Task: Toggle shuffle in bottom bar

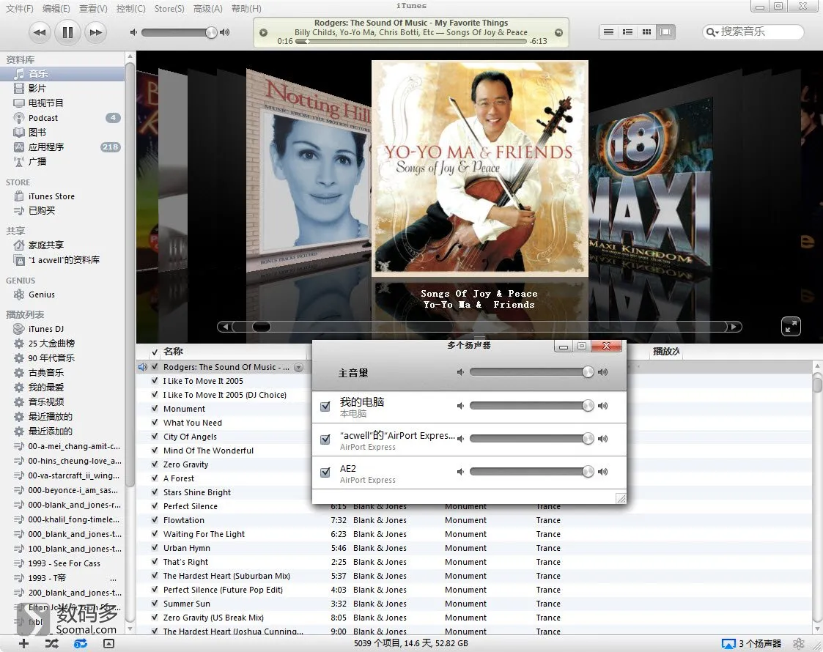Action: 51,643
